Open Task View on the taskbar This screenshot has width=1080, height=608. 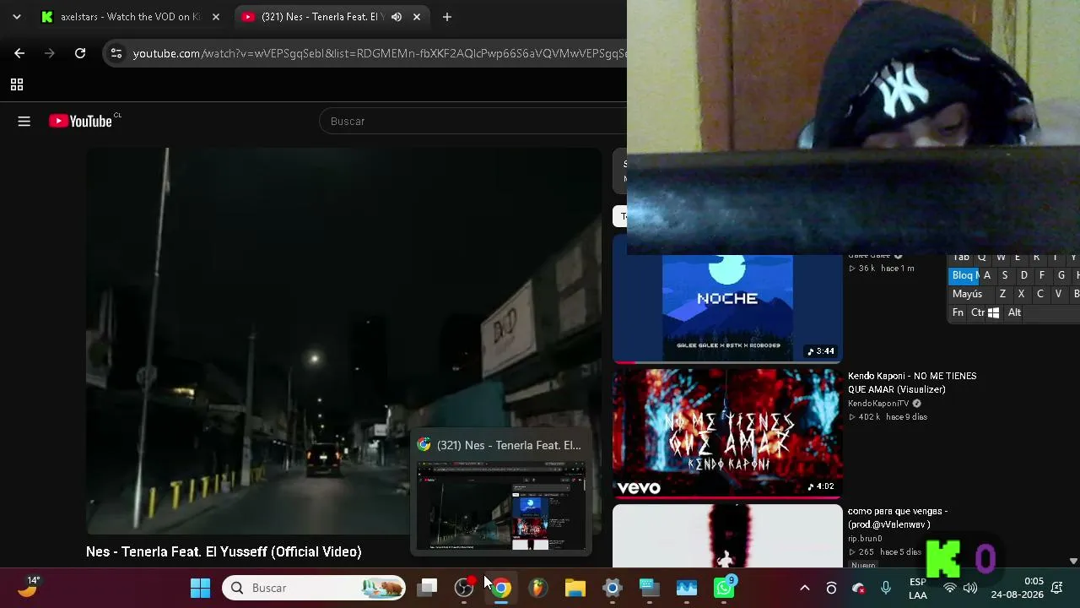click(x=428, y=588)
